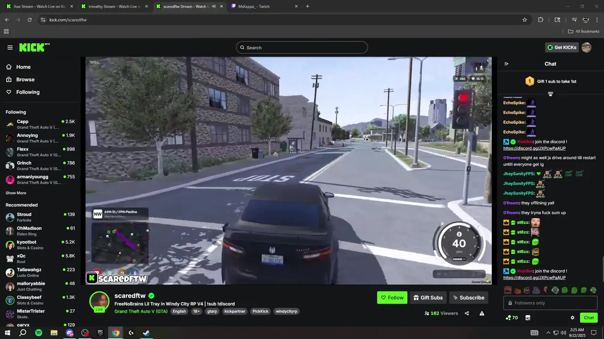Click the gtarp tag
Screen dimensions: 604x339
(212, 311)
